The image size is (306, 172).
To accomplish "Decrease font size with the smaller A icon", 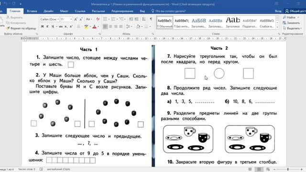I will (x=81, y=19).
